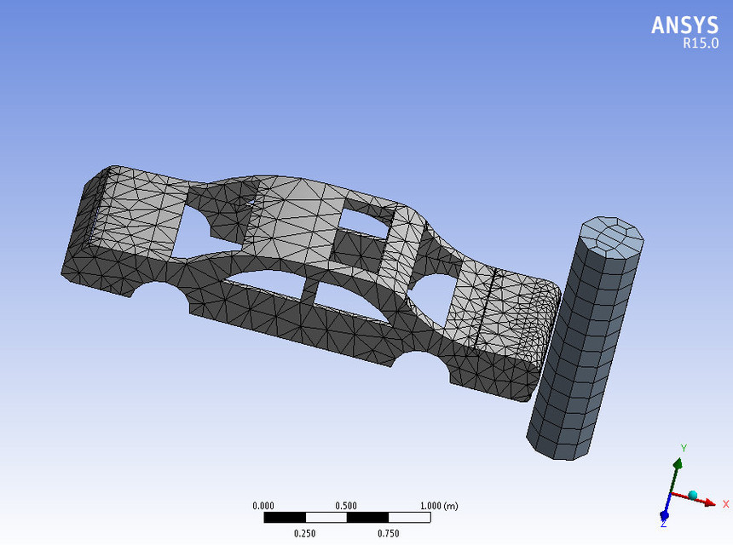The width and height of the screenshot is (733, 545).
Task: Click the 0.500 label on the scale ruler
Action: pyautogui.click(x=345, y=505)
